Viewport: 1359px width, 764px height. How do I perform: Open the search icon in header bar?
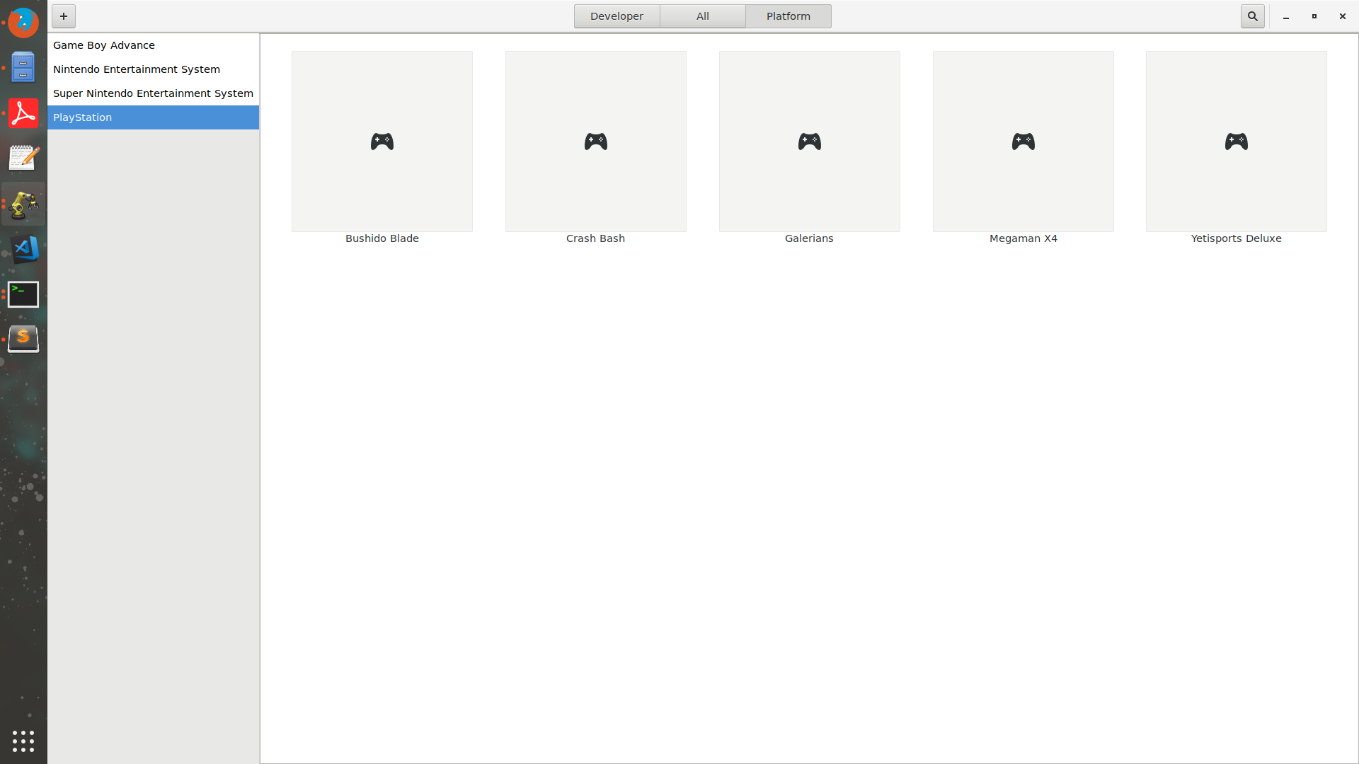(1252, 16)
